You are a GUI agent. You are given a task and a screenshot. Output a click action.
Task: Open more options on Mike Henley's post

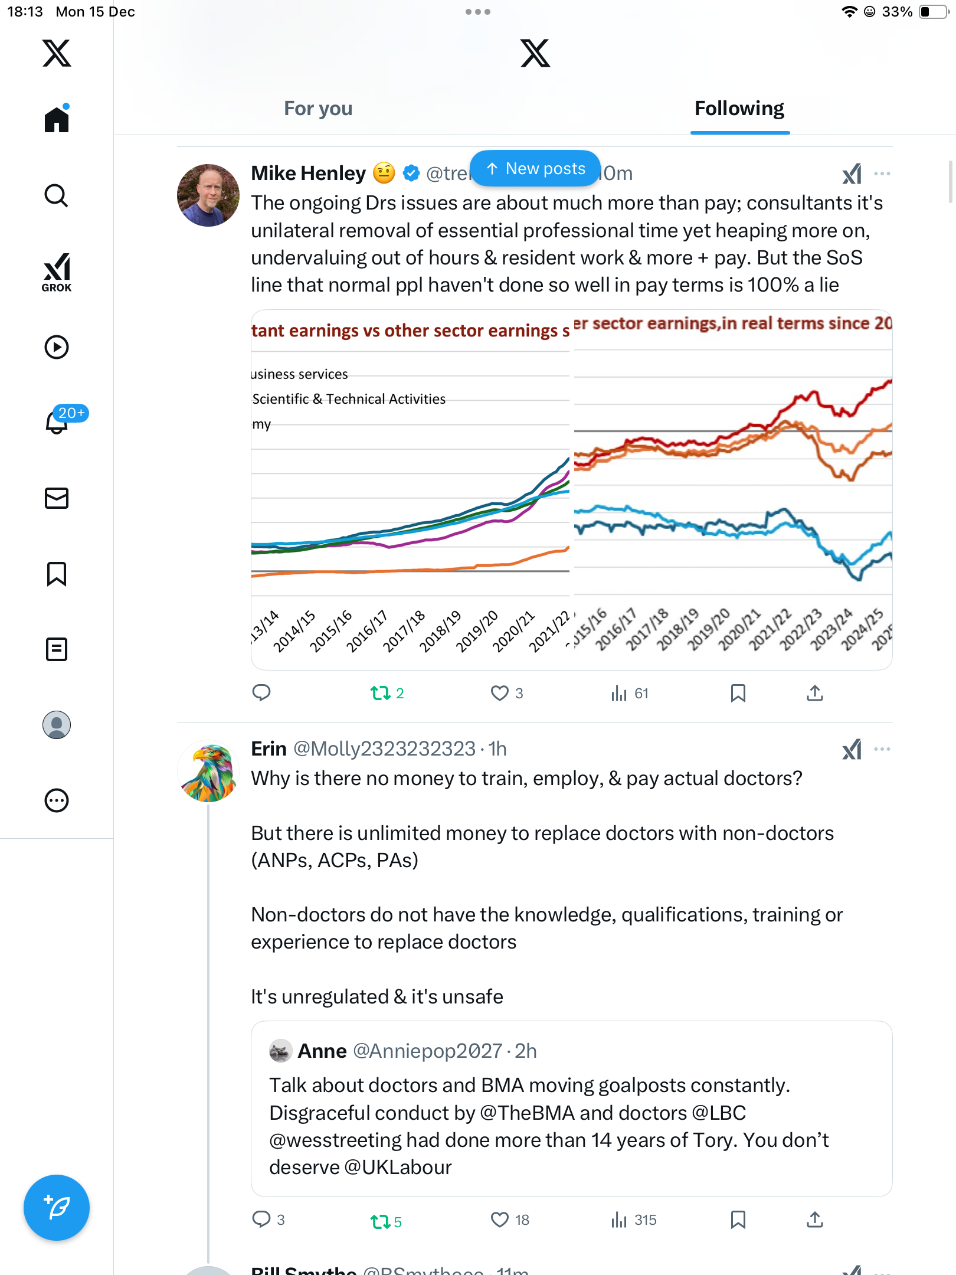(x=882, y=174)
